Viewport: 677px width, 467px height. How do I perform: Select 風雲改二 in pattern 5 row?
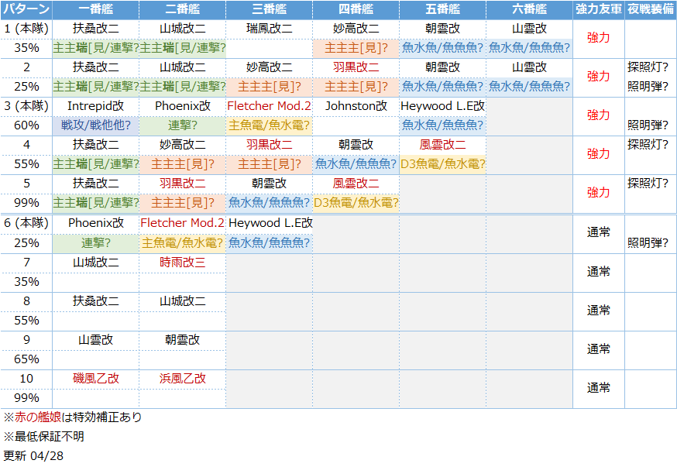pos(356,184)
